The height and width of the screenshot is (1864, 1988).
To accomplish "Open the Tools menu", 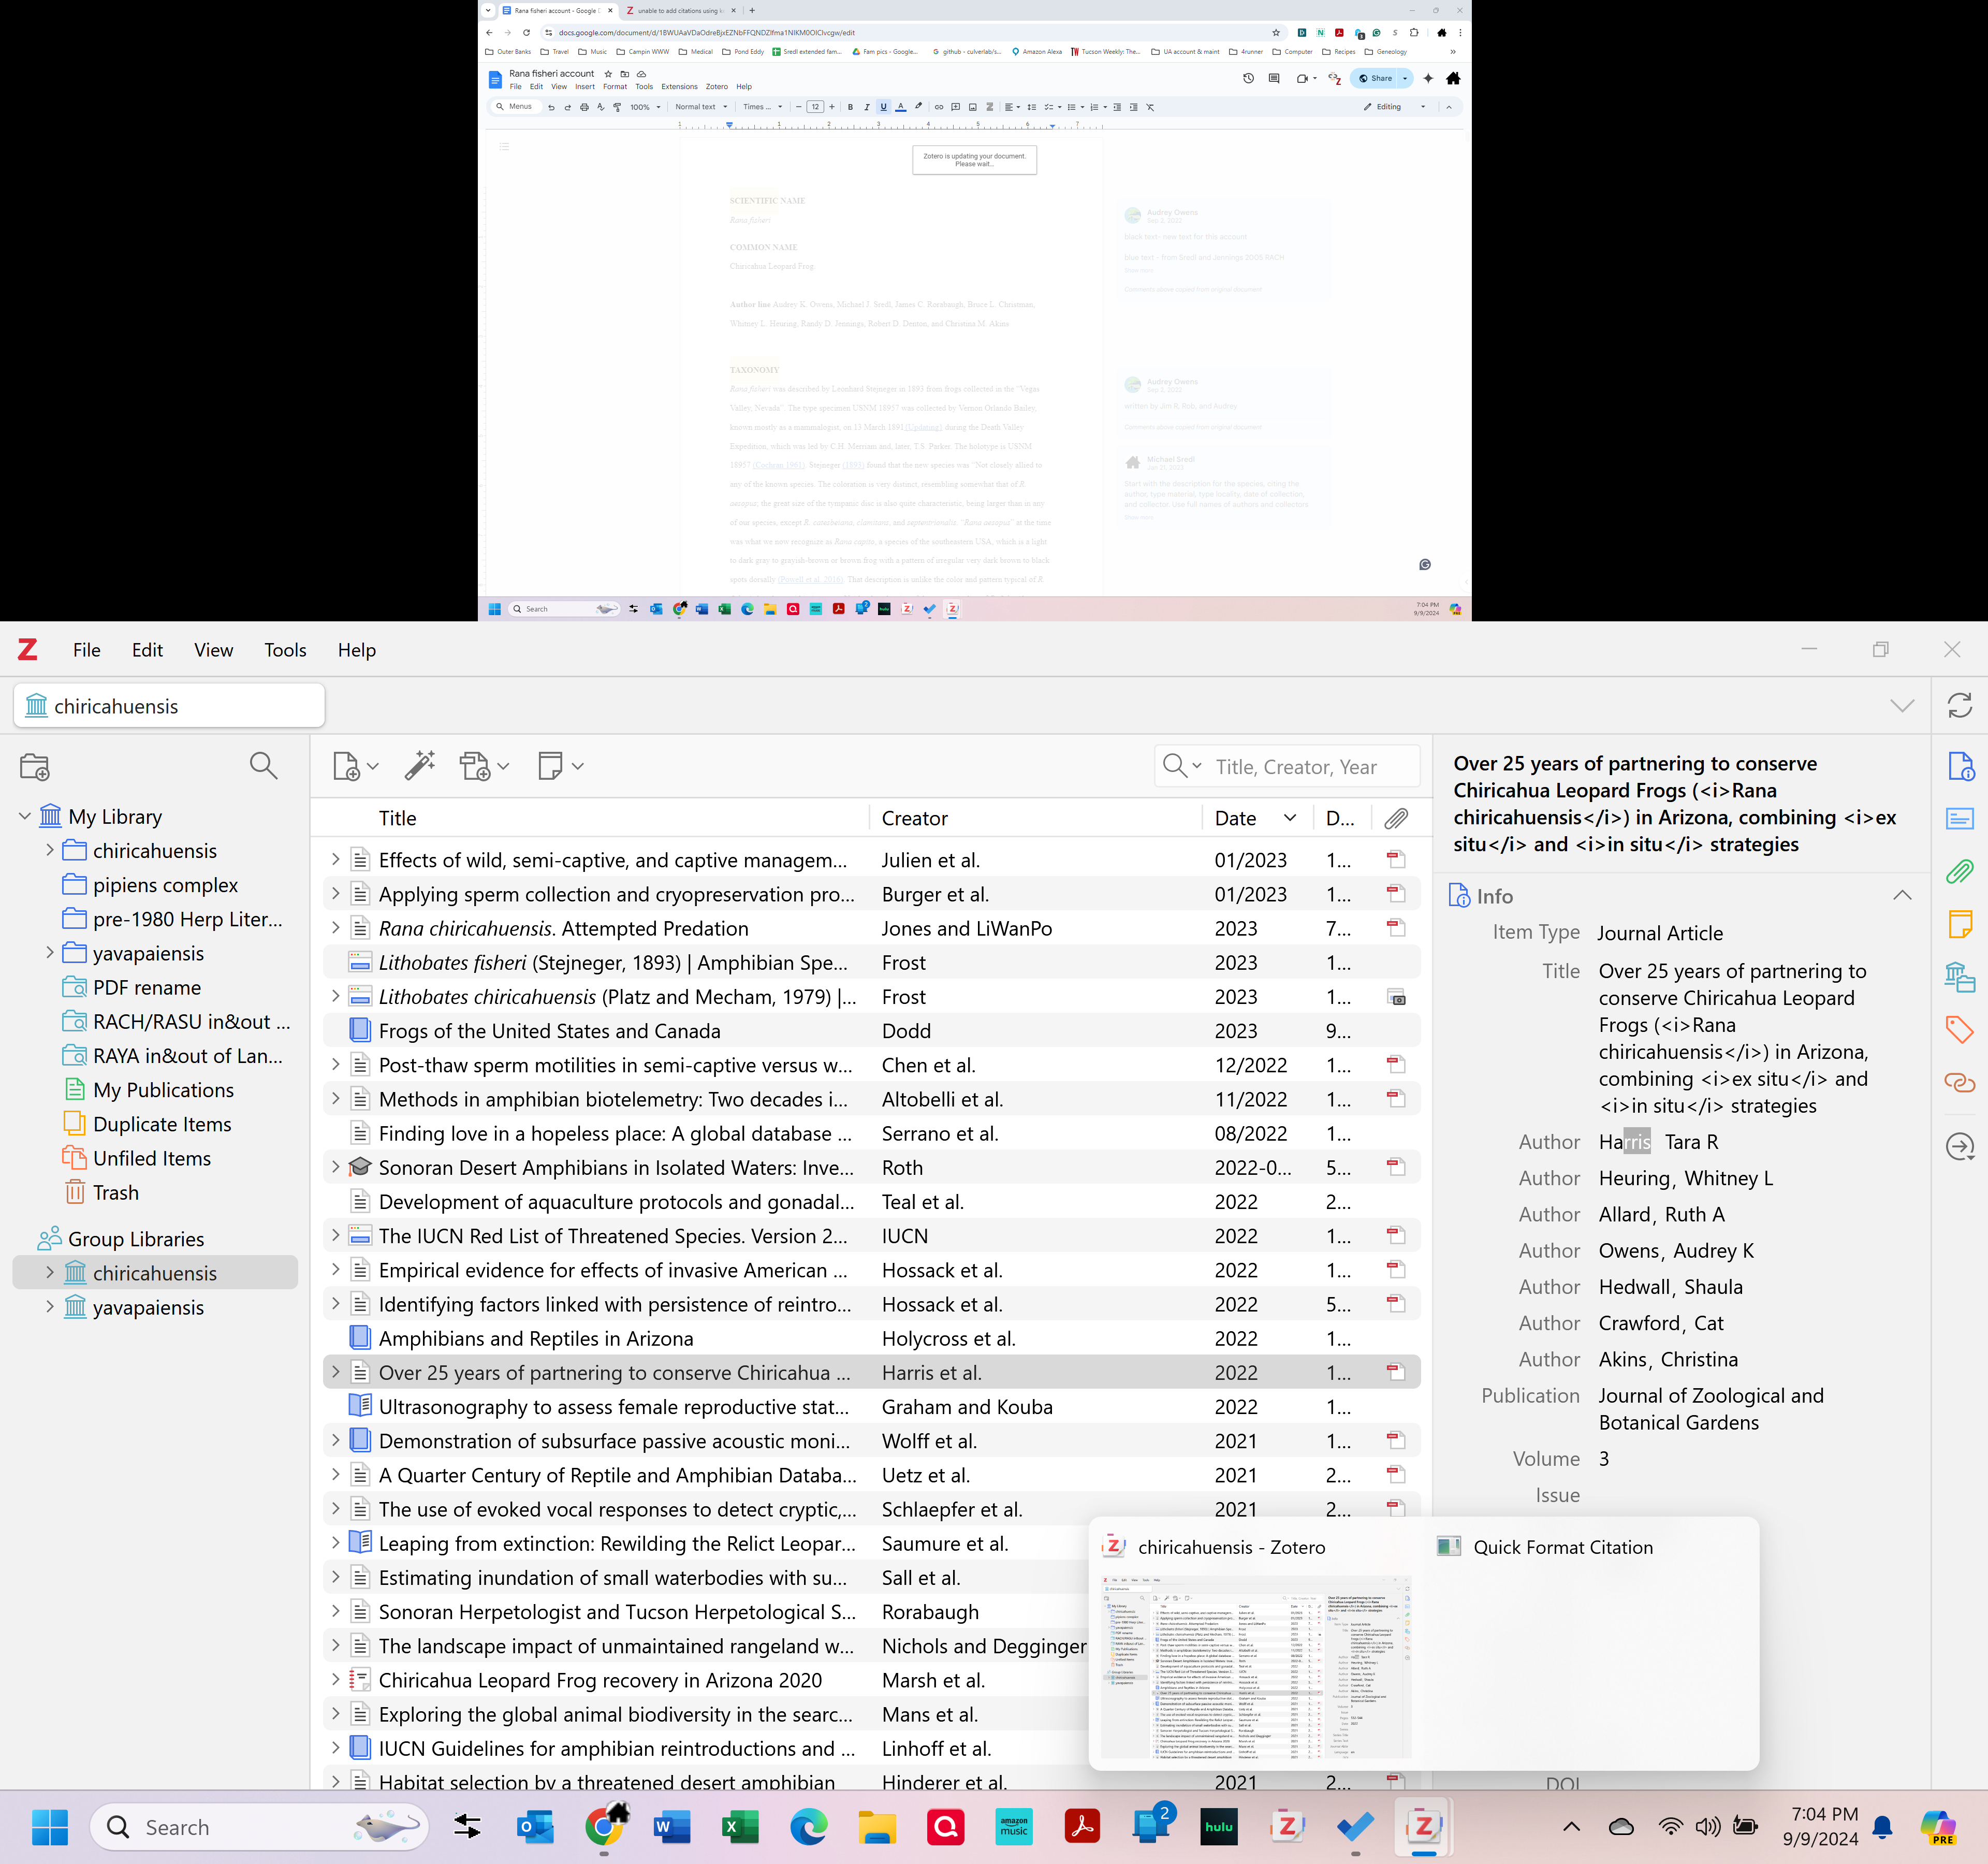I will pos(285,650).
